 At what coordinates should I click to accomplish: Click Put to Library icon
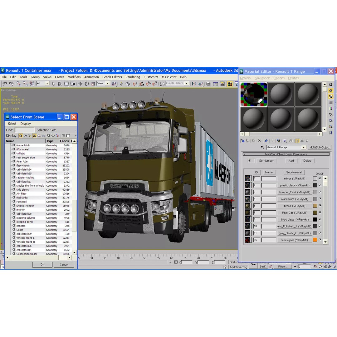(279, 141)
